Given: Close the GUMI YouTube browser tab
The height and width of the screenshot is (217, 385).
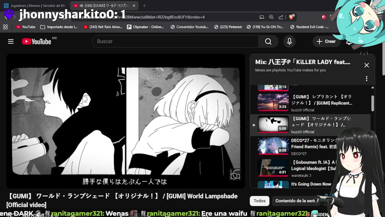Looking at the screenshot, I should tap(134, 5).
